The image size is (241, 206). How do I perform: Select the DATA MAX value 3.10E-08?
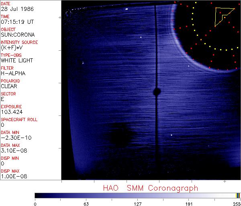click(14, 150)
